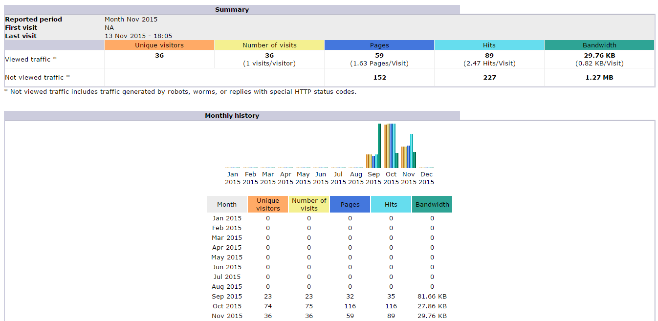
Task: Click the Sep 2015 hits value '35'
Action: tap(391, 297)
